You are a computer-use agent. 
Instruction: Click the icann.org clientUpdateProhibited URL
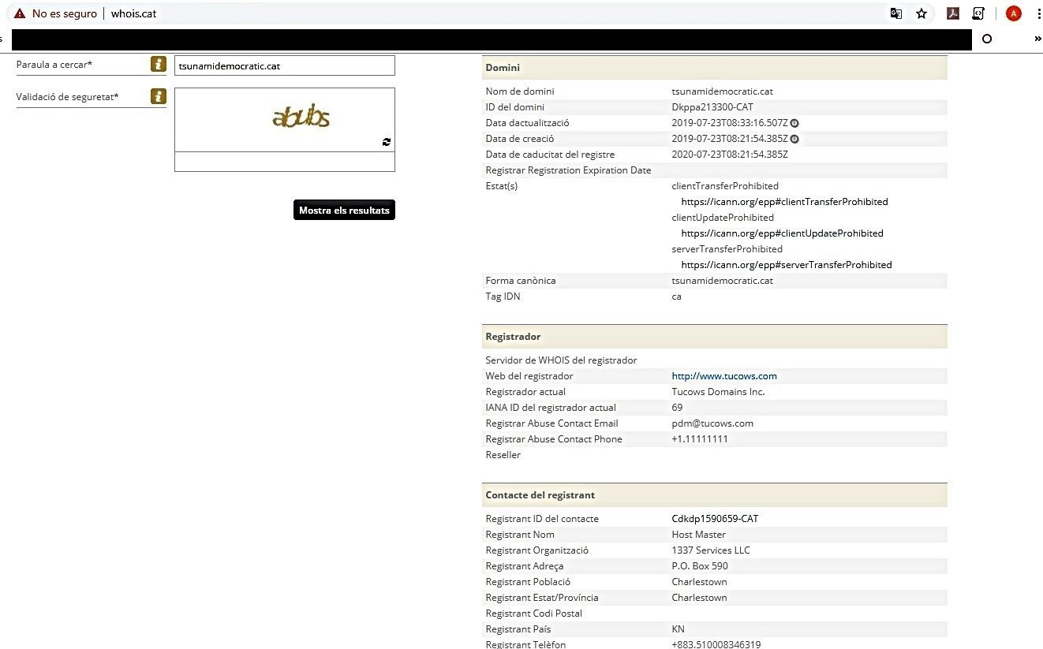pos(782,233)
